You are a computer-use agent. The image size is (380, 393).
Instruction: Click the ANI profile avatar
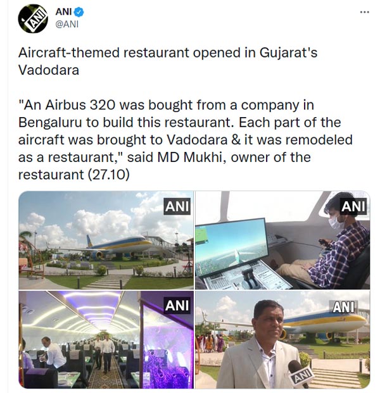[x=33, y=18]
